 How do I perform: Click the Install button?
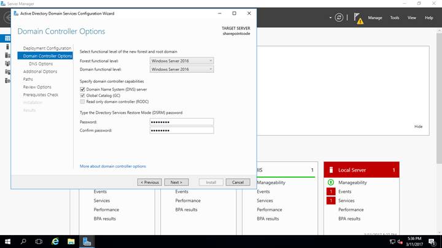tap(211, 182)
